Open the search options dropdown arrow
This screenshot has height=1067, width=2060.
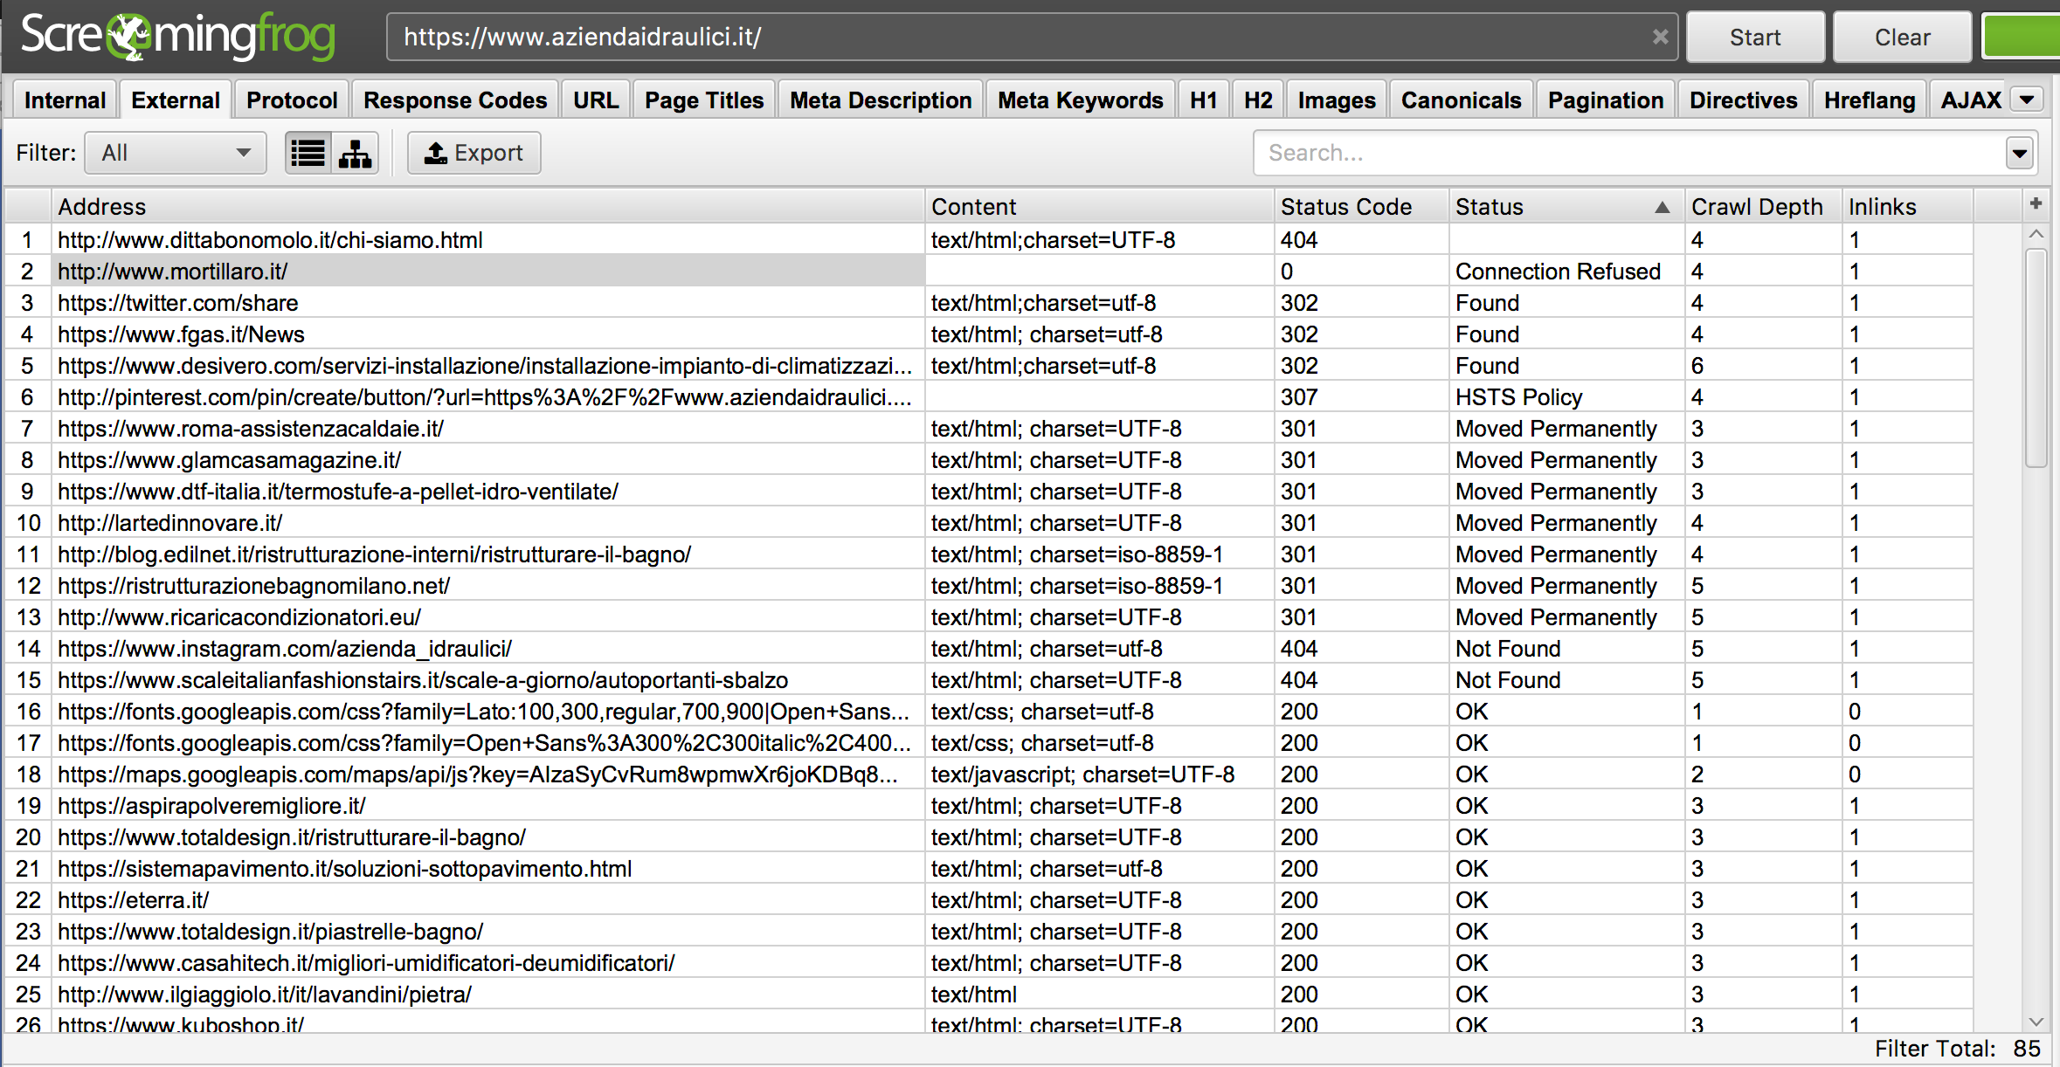2020,154
